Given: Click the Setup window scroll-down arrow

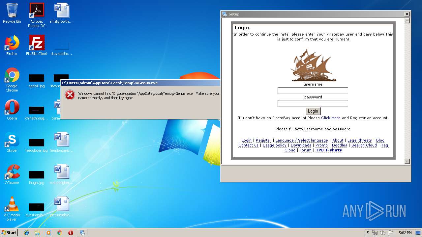Looking at the screenshot, I should 407,161.
